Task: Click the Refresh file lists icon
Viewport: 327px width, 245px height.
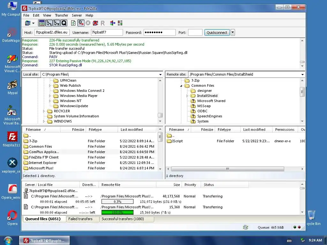Action: click(73, 23)
